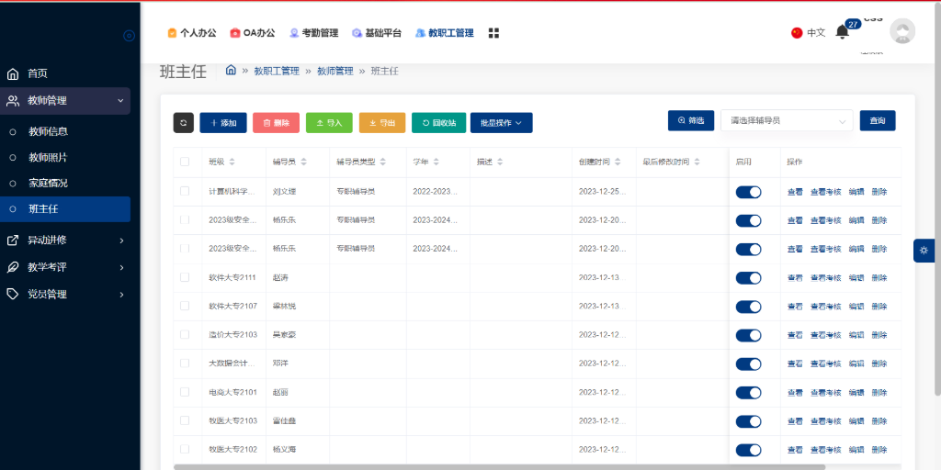Screen dimensions: 941x470
Task: Click the 查询 search button
Action: point(878,120)
